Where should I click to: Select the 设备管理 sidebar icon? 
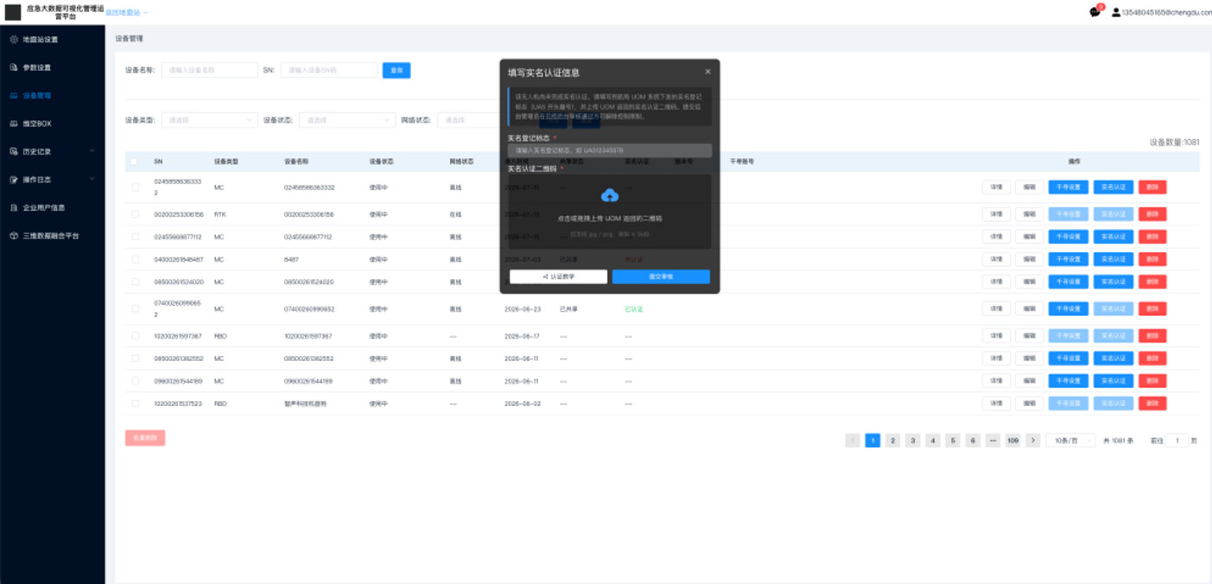[x=13, y=96]
